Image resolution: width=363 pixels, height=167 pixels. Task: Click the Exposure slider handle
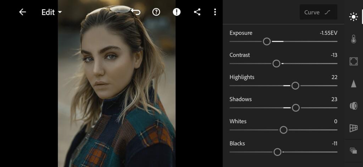click(267, 42)
